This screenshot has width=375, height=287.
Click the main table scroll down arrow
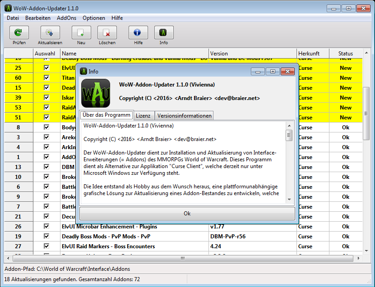click(x=366, y=251)
